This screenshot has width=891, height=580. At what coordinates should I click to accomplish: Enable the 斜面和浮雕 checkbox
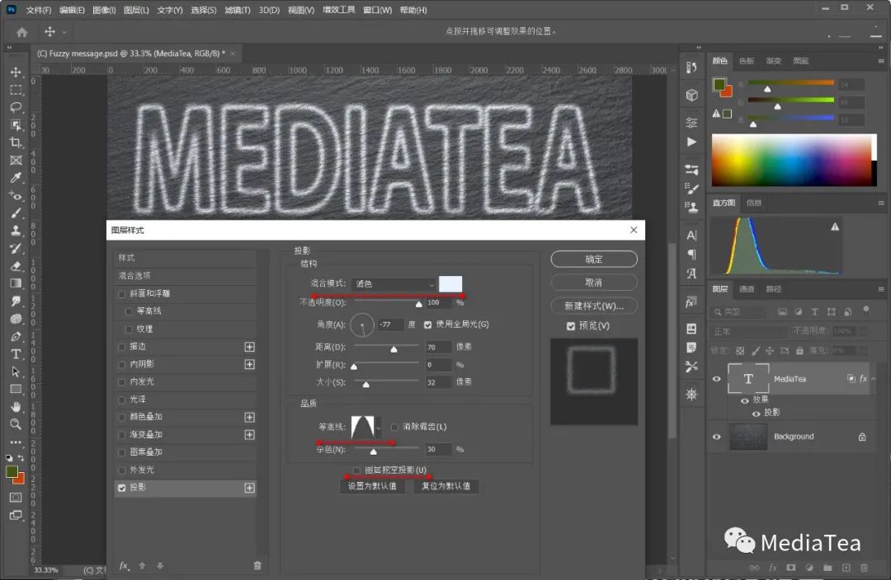121,294
